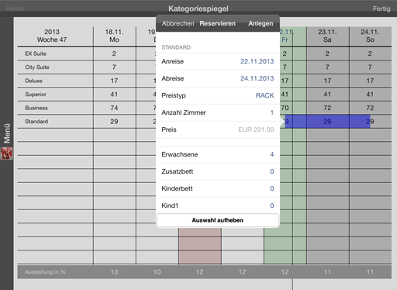Screen dimensions: 397x290
Task: Tap the 18.11. Mo column header
Action: [x=115, y=36]
